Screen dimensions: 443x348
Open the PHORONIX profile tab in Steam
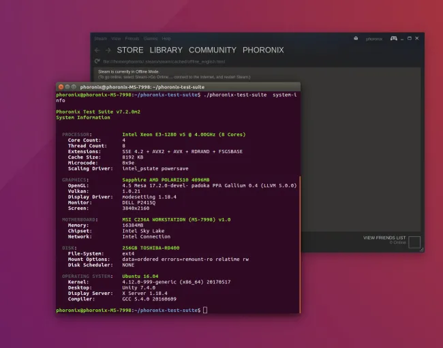263,50
